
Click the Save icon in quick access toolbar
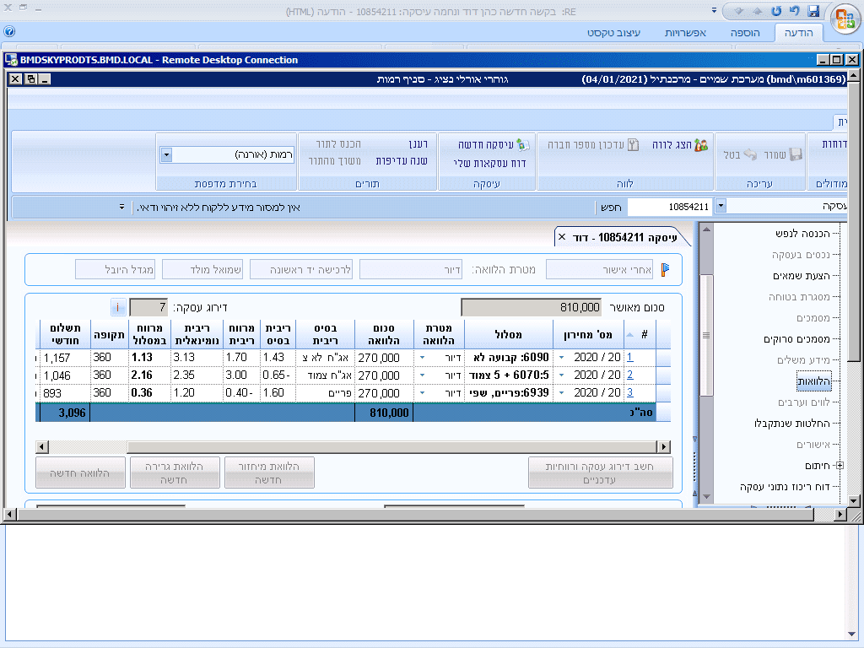click(x=813, y=11)
